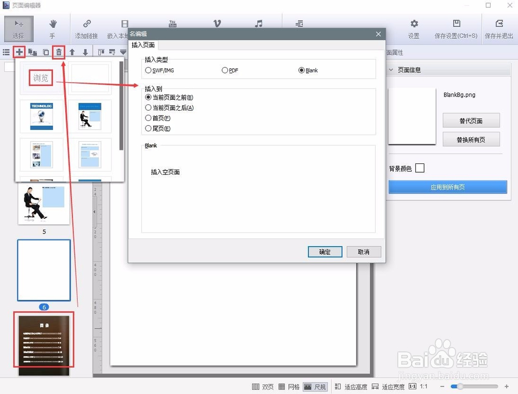The image size is (518, 394).
Task: Select the TECHNOLOGY template thumbnail
Action: (x=41, y=116)
